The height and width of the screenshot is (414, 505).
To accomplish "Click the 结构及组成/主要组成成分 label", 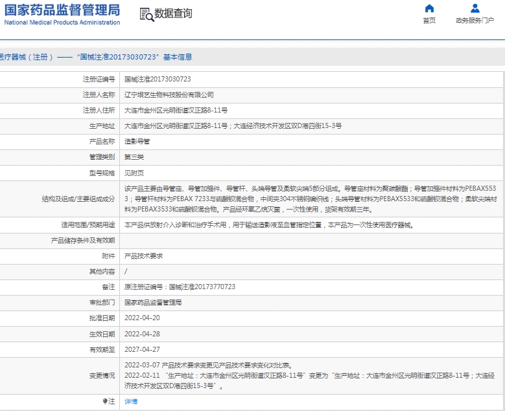I will point(78,199).
